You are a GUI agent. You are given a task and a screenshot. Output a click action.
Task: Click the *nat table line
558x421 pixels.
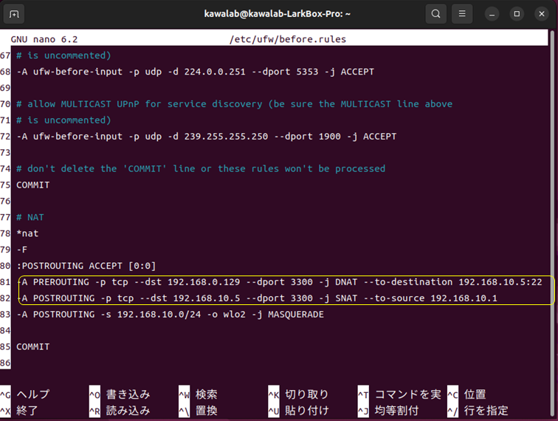tap(28, 233)
